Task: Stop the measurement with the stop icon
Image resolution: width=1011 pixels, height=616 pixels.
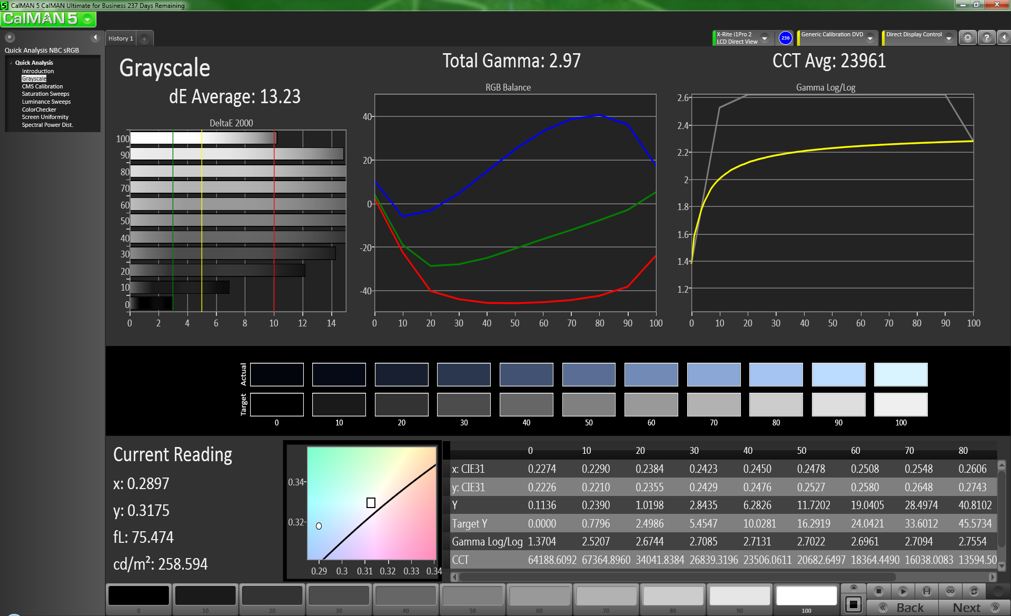Action: (878, 591)
